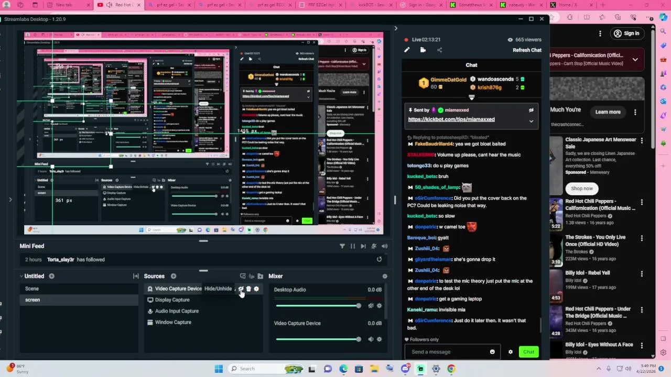
Task: Open the Windows Start menu
Action: click(219, 369)
